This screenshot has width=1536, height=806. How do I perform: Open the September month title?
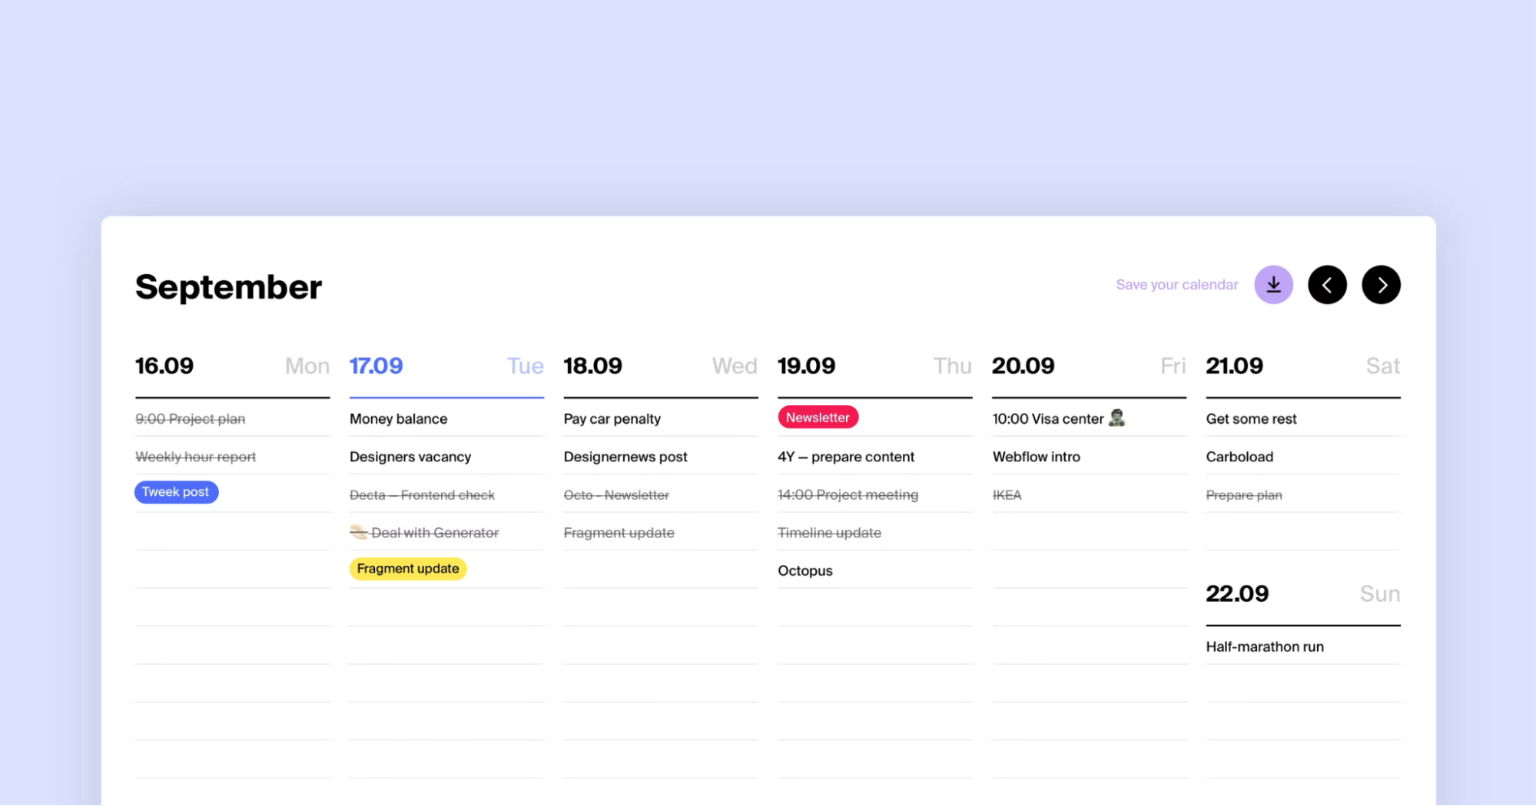tap(227, 286)
